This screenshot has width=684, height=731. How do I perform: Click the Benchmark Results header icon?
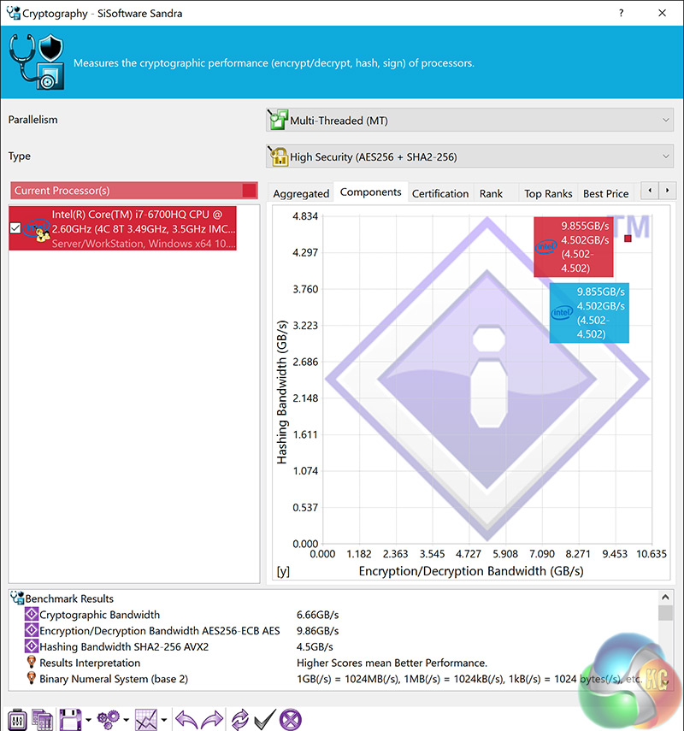pyautogui.click(x=17, y=598)
